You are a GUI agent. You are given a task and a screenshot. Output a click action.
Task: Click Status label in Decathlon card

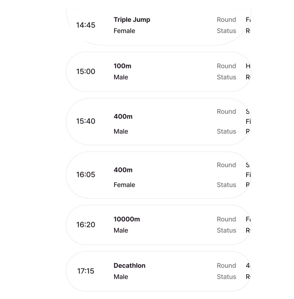[x=226, y=277]
